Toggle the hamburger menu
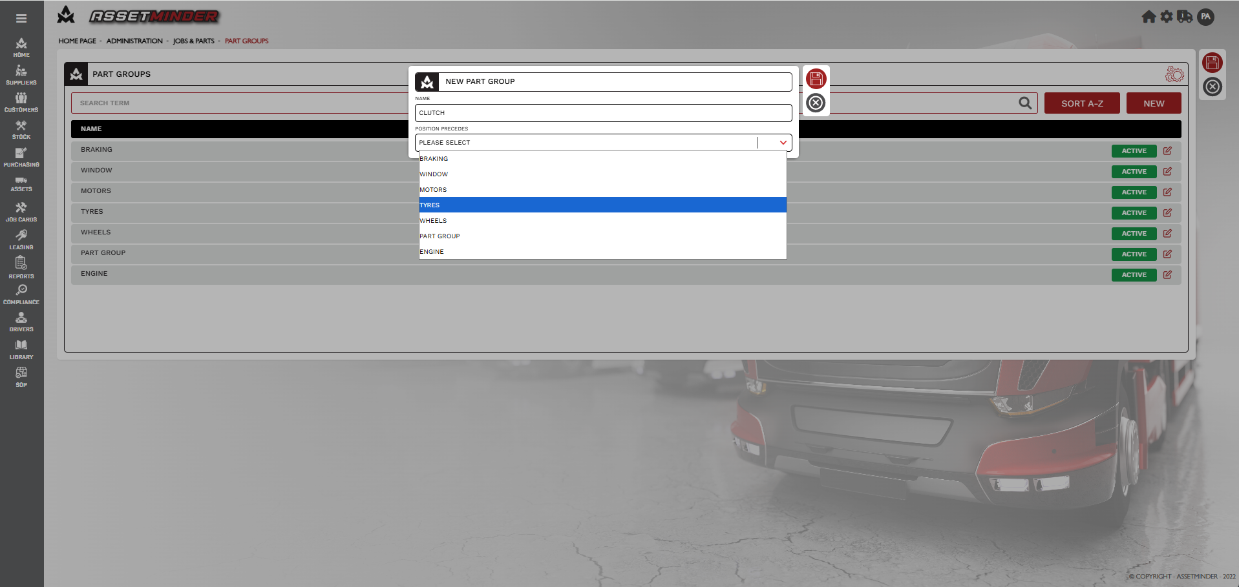 [21, 19]
